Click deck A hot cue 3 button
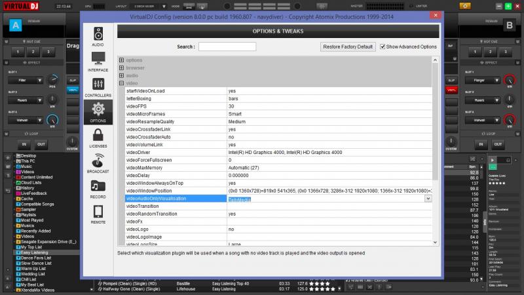The image size is (524, 295). [48, 52]
